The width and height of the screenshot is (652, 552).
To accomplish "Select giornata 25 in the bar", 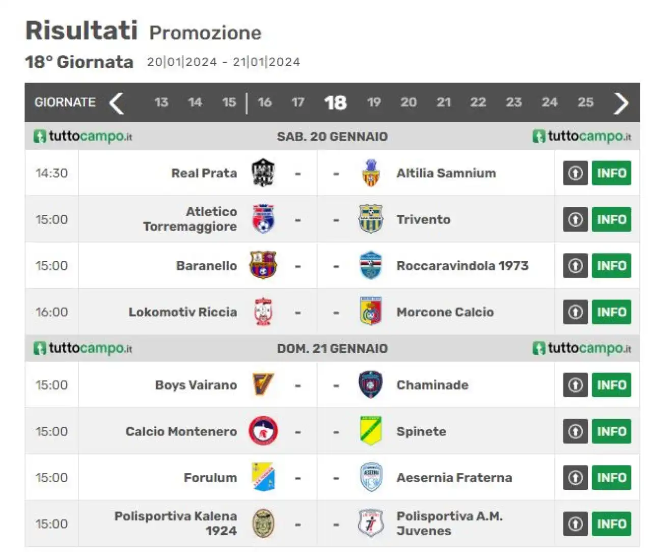I will (585, 102).
